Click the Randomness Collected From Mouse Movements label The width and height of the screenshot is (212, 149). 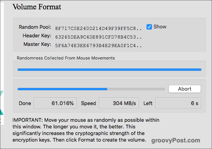66,58
